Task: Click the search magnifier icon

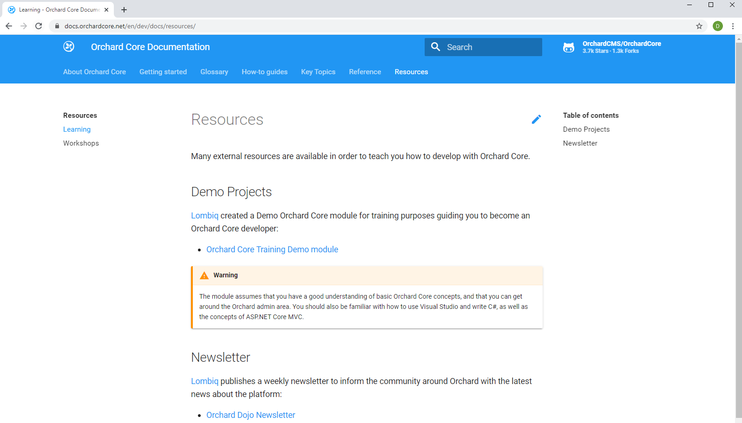Action: tap(435, 47)
